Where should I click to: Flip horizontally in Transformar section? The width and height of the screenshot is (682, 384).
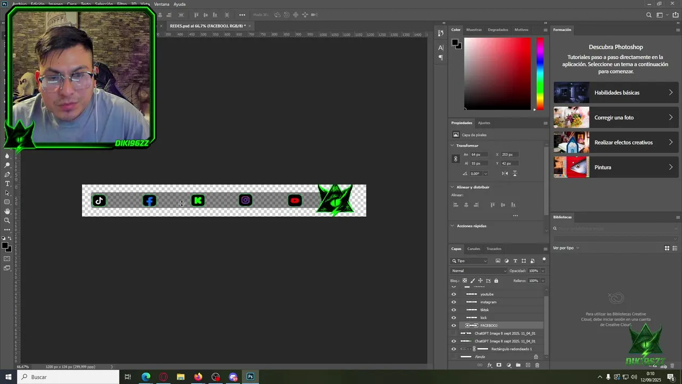pos(505,173)
